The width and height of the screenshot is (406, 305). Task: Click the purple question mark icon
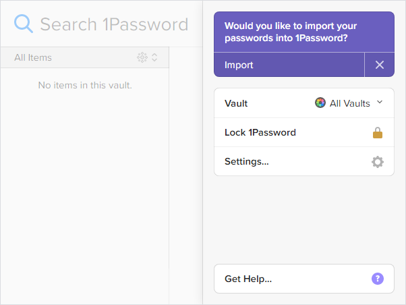coord(378,279)
